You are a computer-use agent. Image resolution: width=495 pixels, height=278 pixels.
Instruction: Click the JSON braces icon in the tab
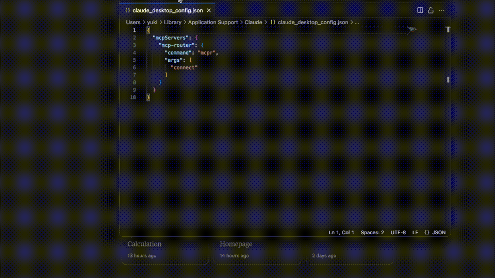(x=127, y=10)
